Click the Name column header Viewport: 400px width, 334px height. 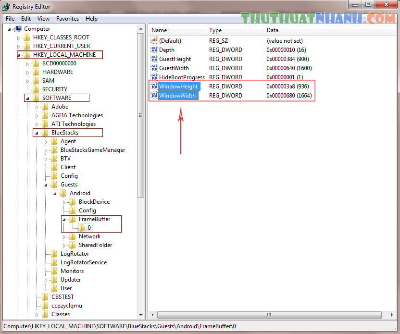[177, 30]
